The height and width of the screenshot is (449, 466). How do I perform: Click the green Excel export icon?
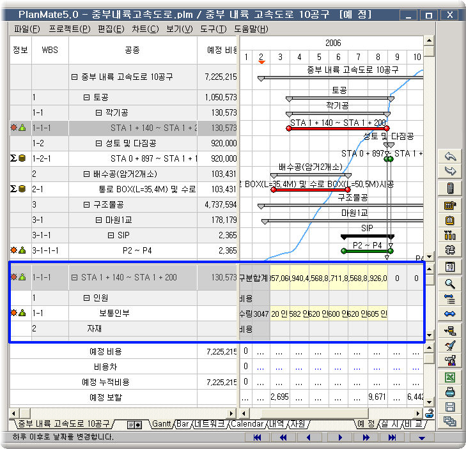(450, 377)
